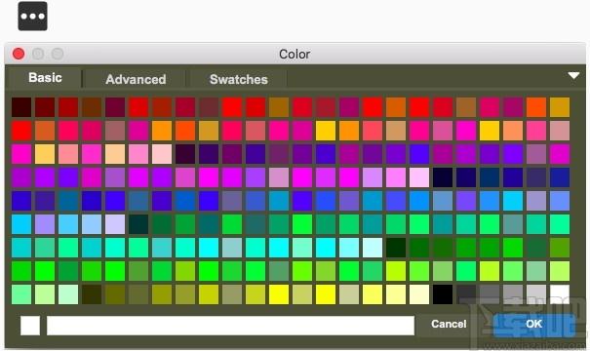The width and height of the screenshot is (590, 351).
Task: Click the small white color preview box
Action: point(30,326)
